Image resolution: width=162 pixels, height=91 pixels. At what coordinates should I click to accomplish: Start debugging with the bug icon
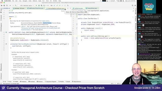tap(39, 6)
